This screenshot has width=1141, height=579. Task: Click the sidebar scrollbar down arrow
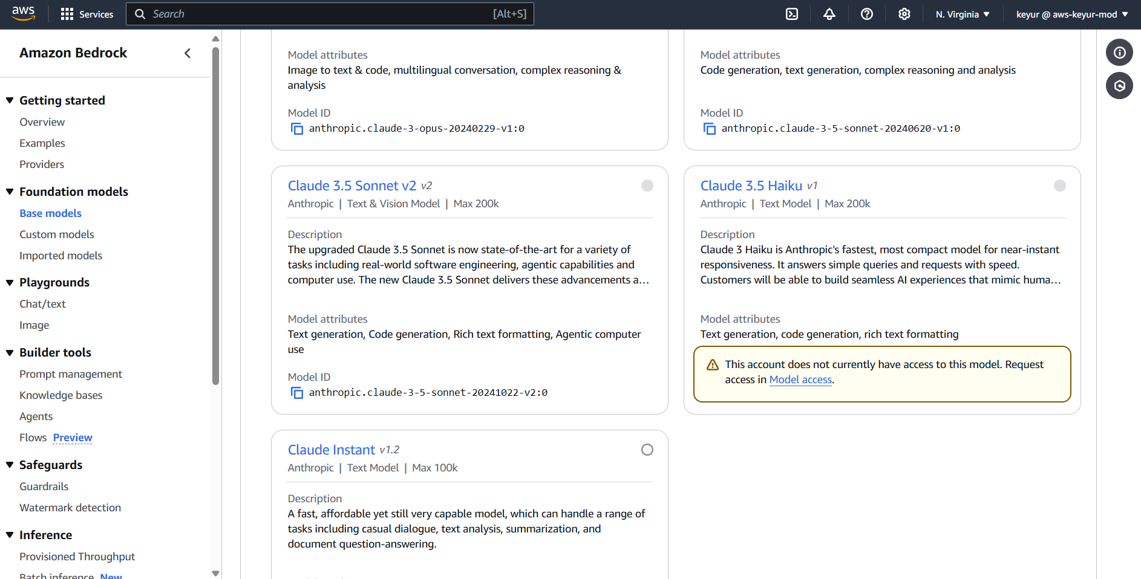pyautogui.click(x=215, y=573)
